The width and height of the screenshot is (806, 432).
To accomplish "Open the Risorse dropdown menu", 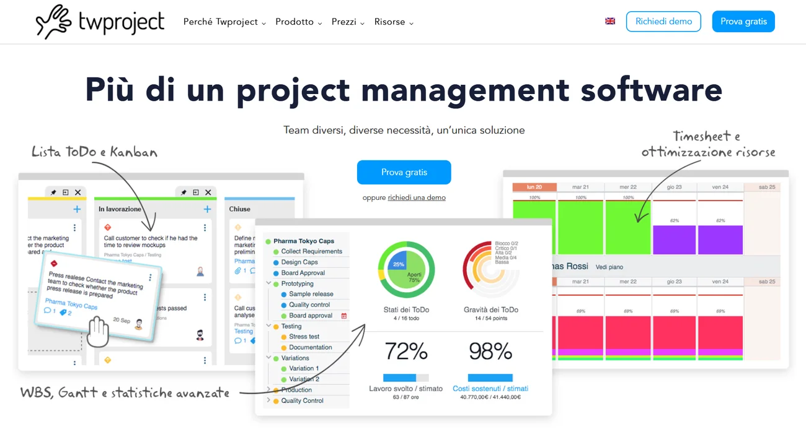I will click(394, 22).
